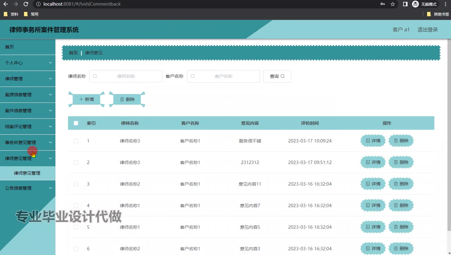The width and height of the screenshot is (451, 255).
Task: Open the Chrome three-dot menu
Action: [x=445, y=4]
